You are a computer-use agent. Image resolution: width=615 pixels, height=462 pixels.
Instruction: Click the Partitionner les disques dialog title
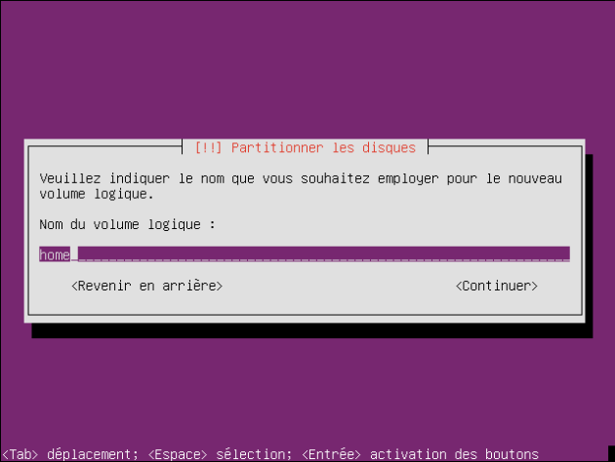[x=306, y=147]
